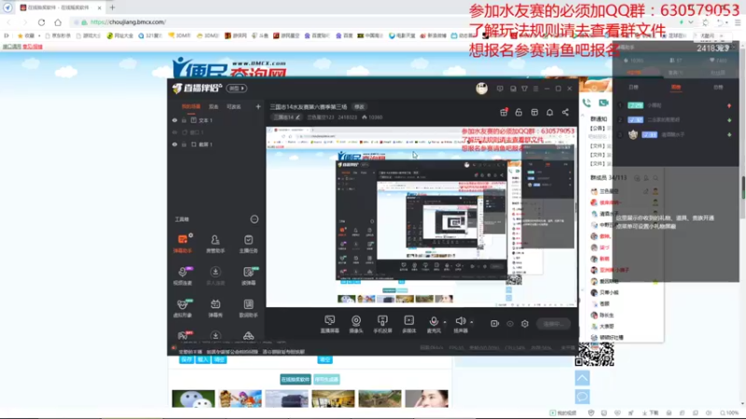
Task: Open the 虚拟形象 virtual avatar tool
Action: coord(183,308)
